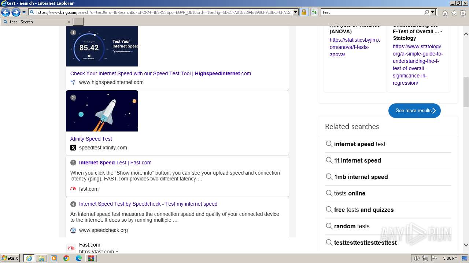Click the 'See more results' button

pos(414,111)
